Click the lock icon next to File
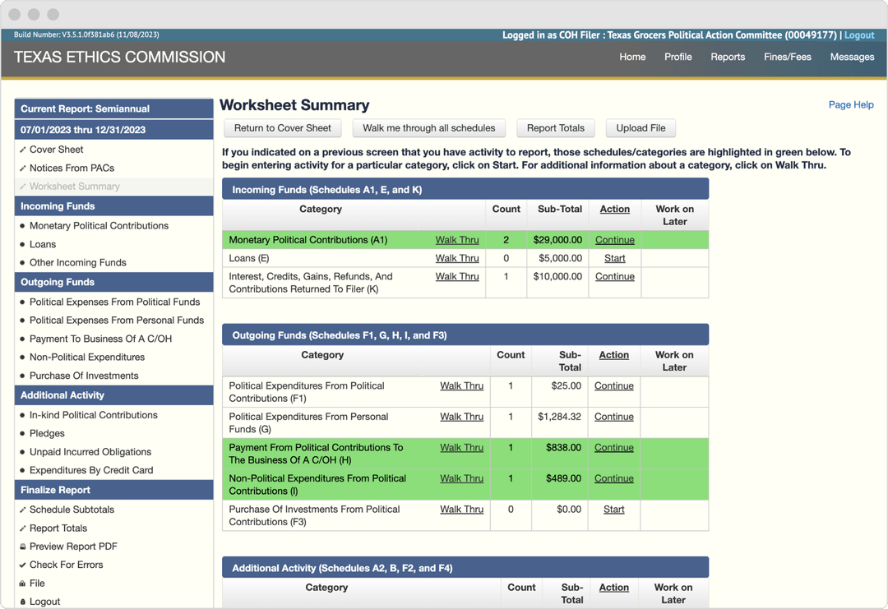The image size is (888, 609). (21, 583)
